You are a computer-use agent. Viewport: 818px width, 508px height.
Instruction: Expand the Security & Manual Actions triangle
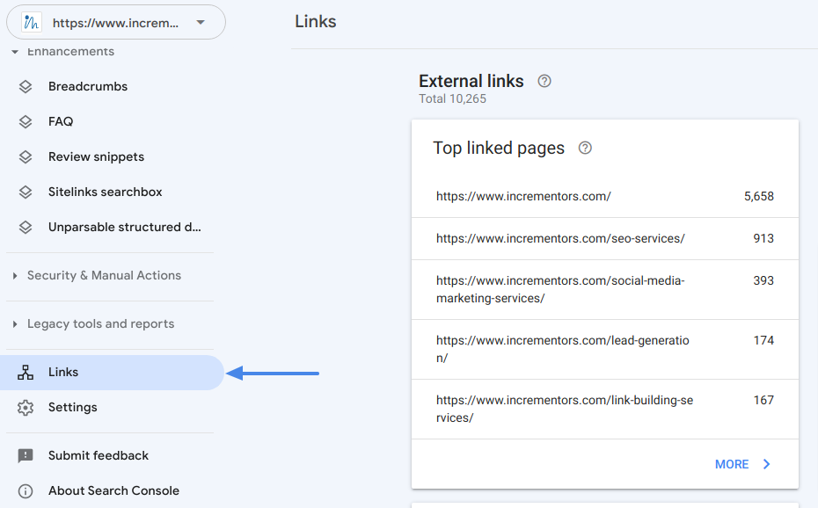15,276
